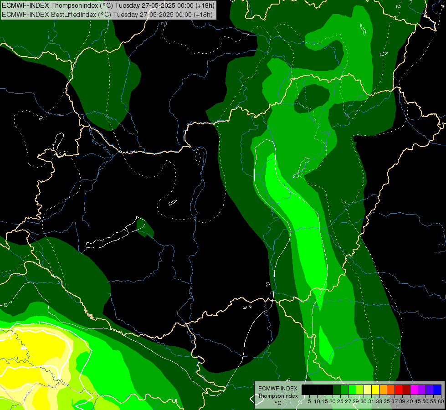Select the red 37-39 legend swatch
Viewport: 446px width, 410px height.
[399, 389]
